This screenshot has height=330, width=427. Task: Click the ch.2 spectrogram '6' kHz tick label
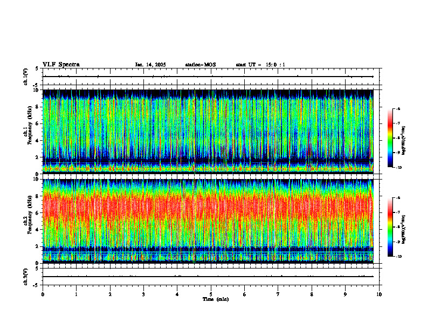(x=38, y=213)
